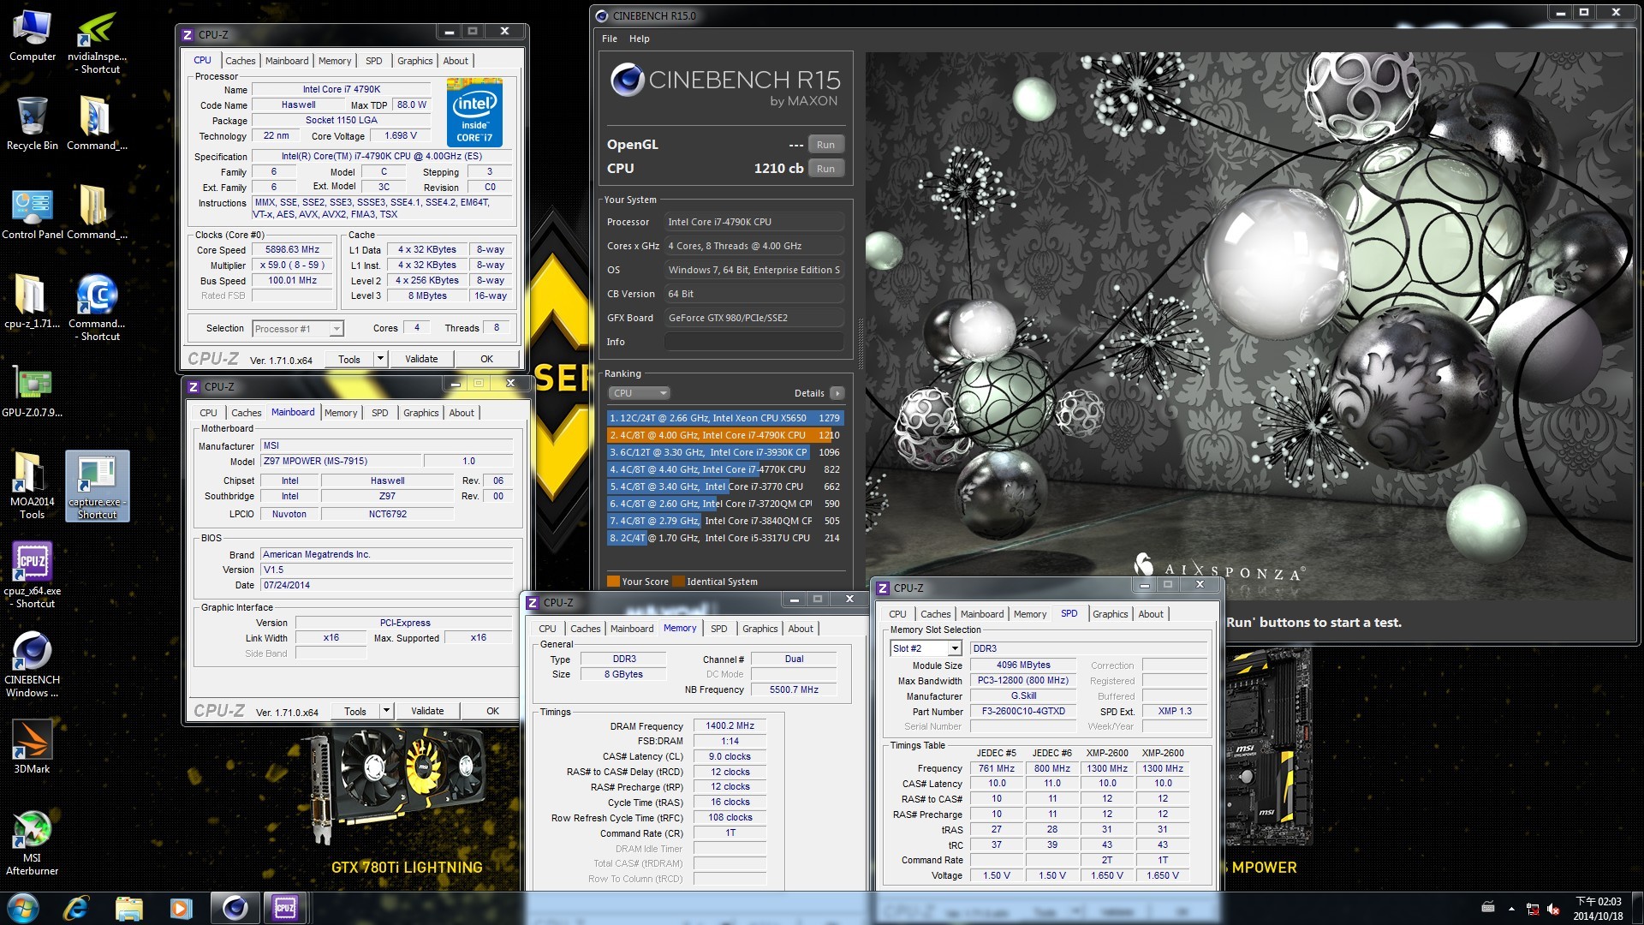
Task: Click the Z97 MPOWER (MS-7915) model field
Action: pyautogui.click(x=340, y=461)
